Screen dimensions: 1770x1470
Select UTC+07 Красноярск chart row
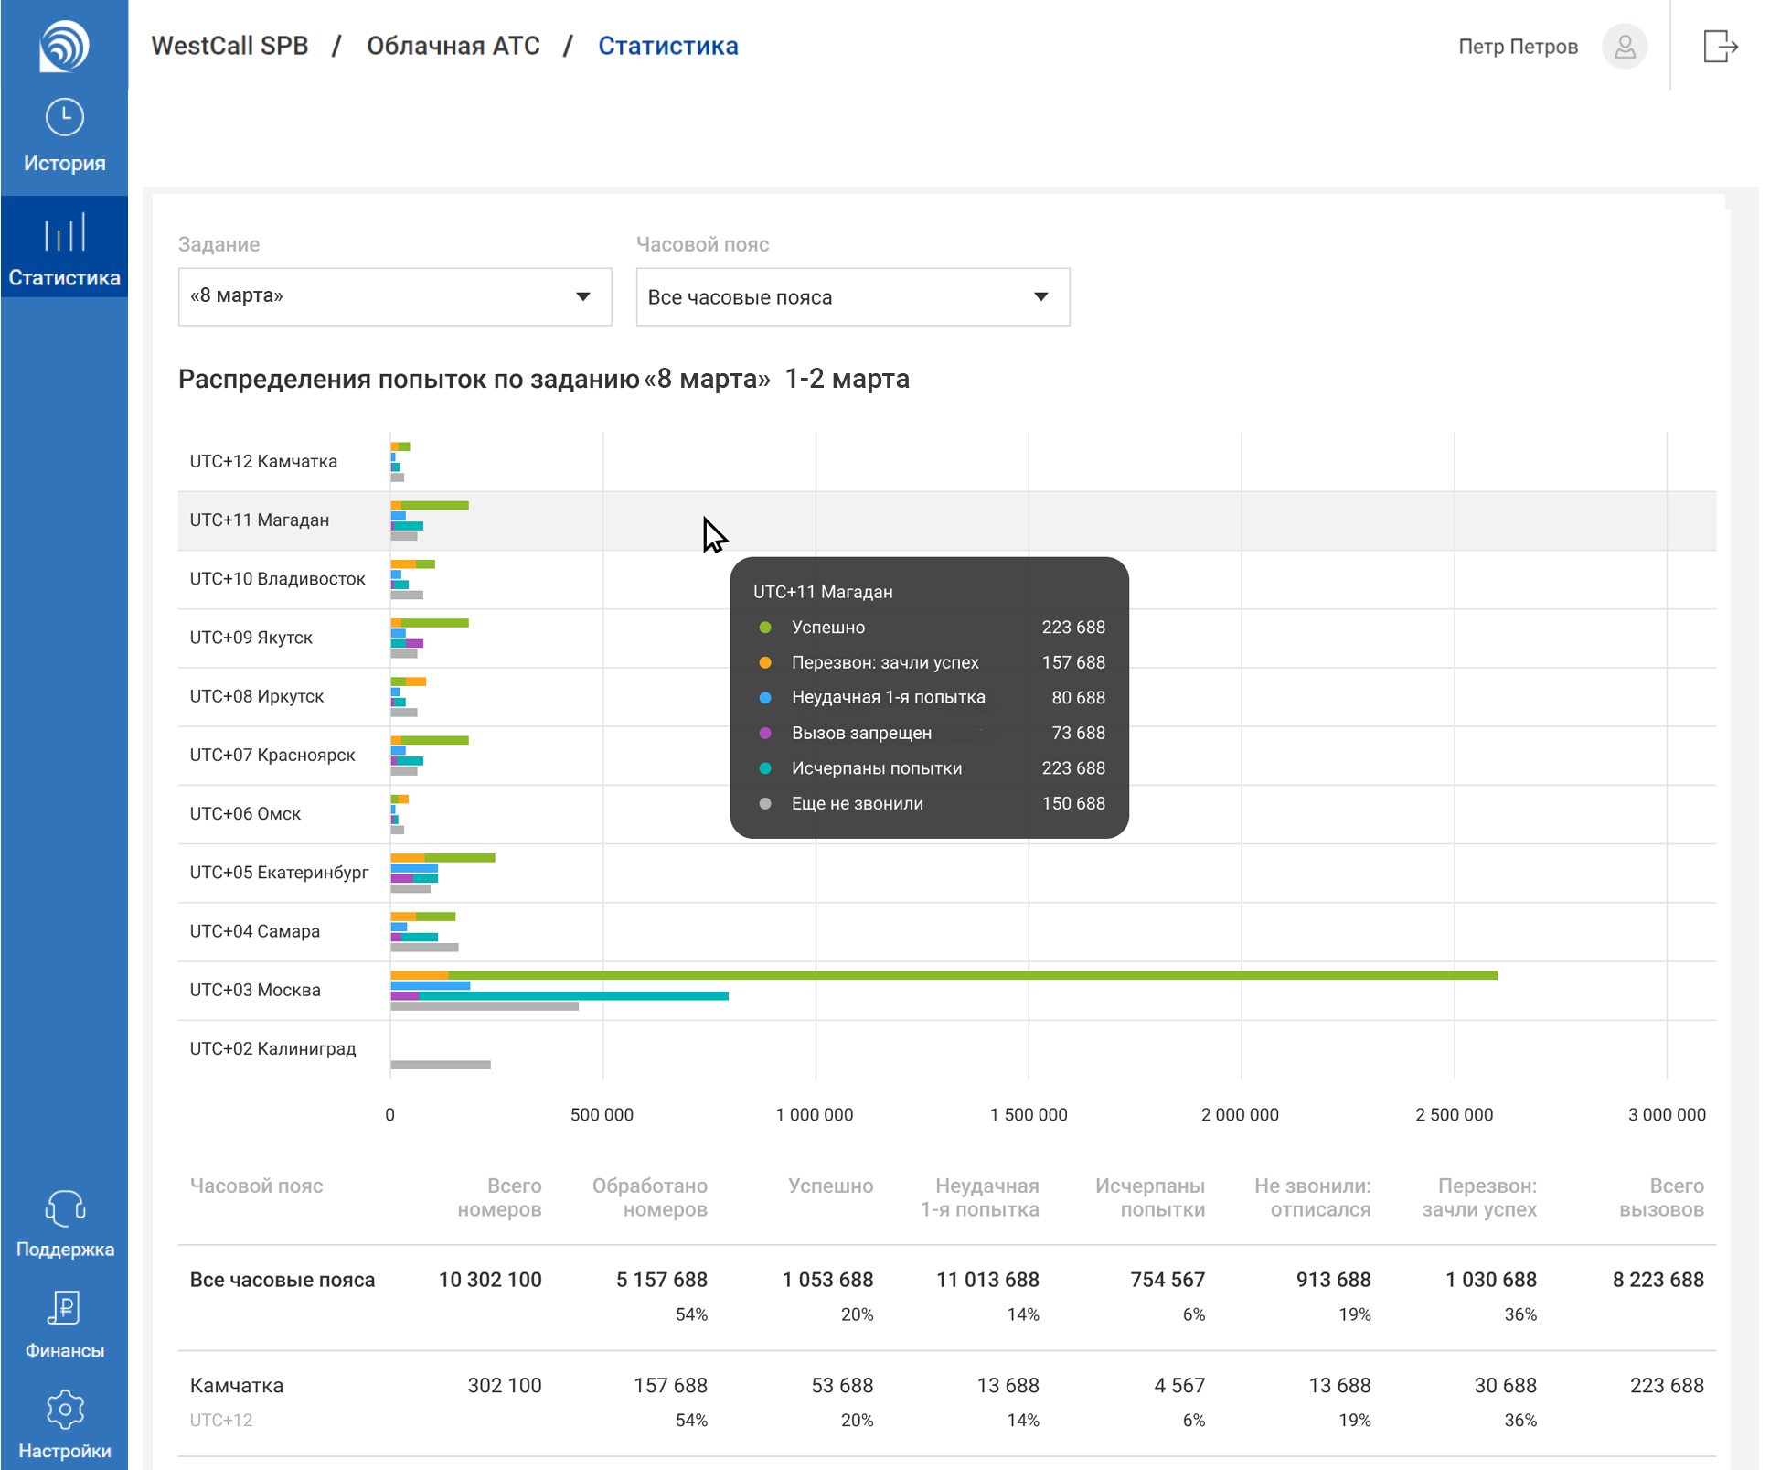[946, 755]
